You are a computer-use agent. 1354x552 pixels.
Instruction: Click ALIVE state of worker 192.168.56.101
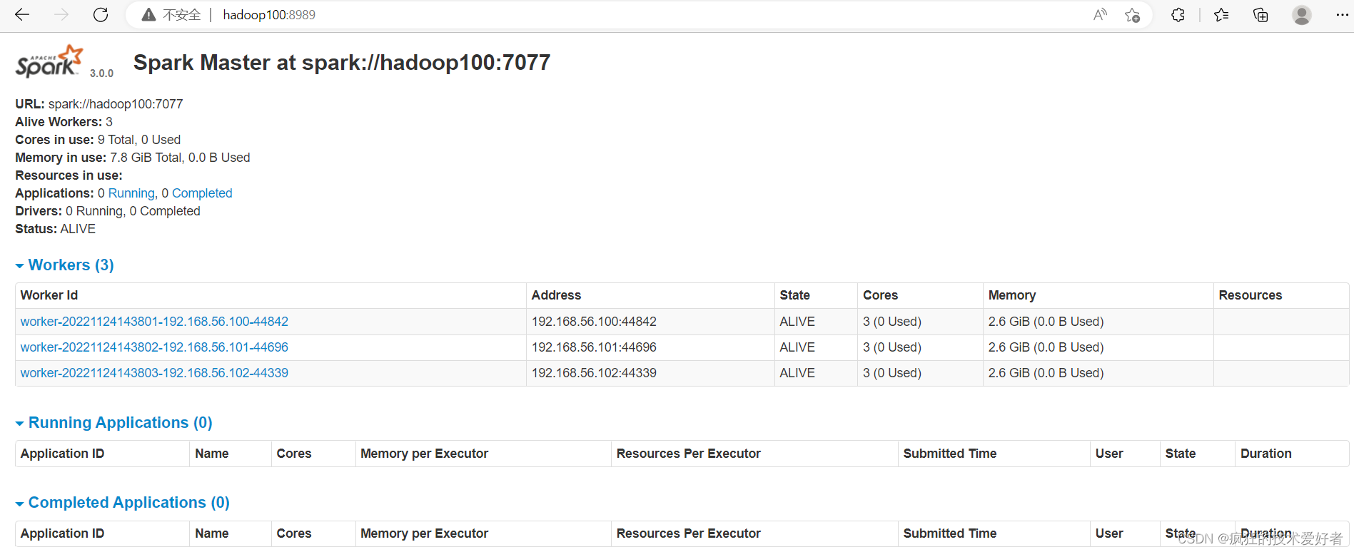point(797,347)
